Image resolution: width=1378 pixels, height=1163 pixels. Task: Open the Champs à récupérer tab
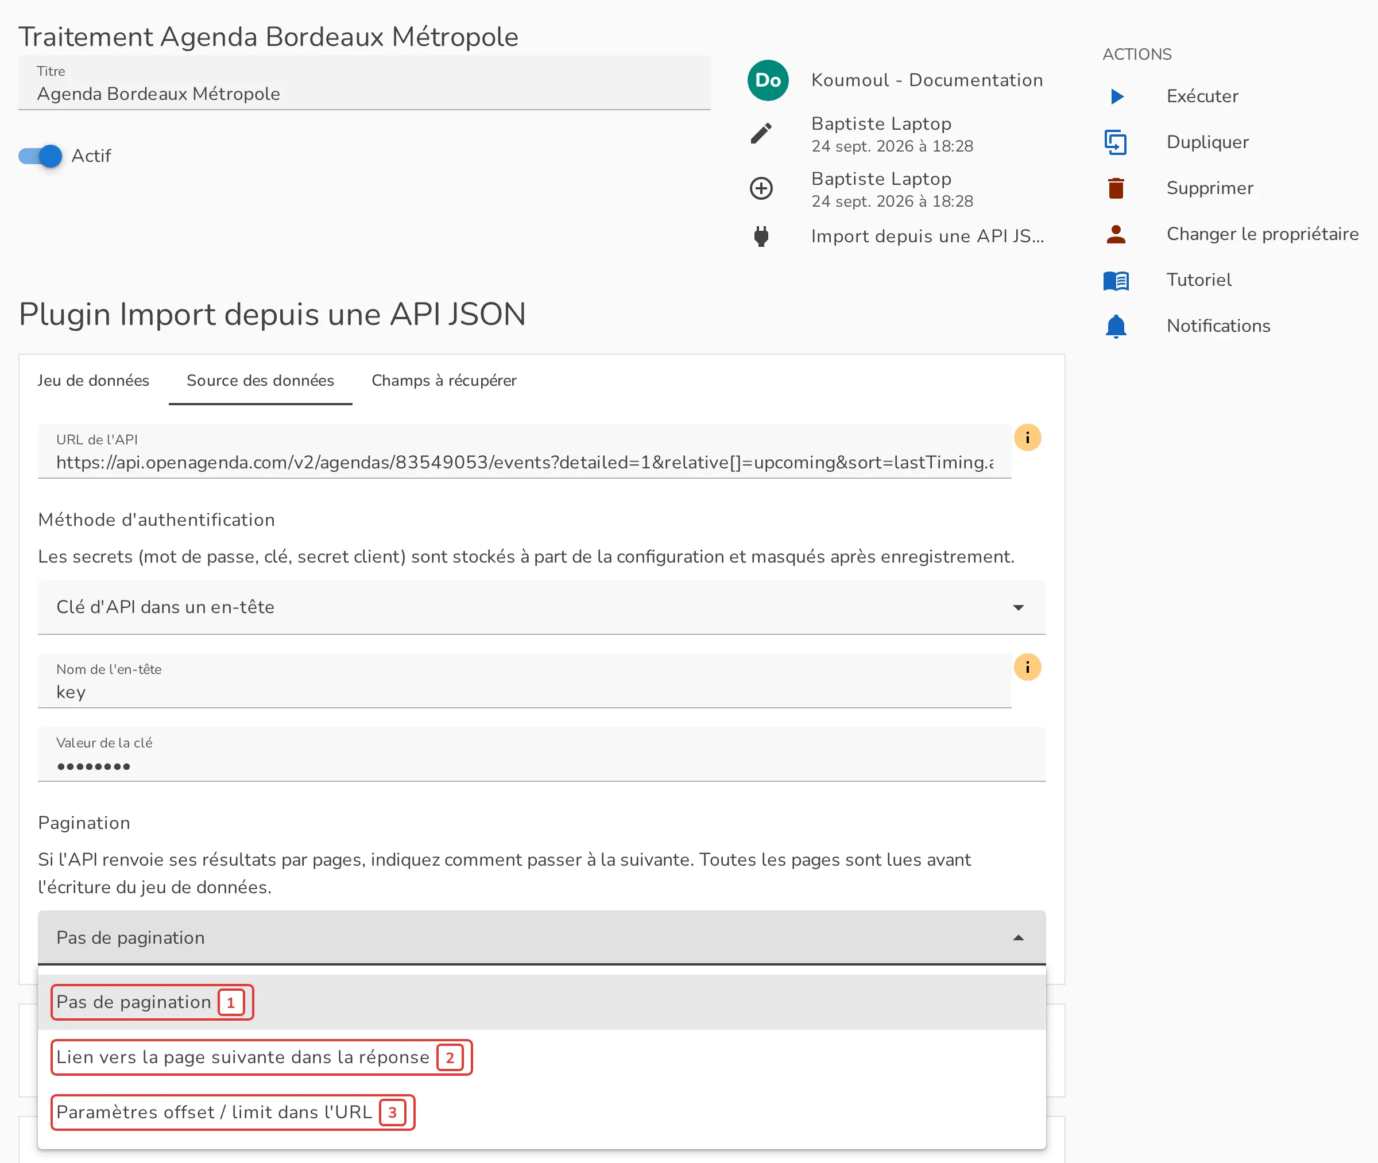pyautogui.click(x=444, y=381)
